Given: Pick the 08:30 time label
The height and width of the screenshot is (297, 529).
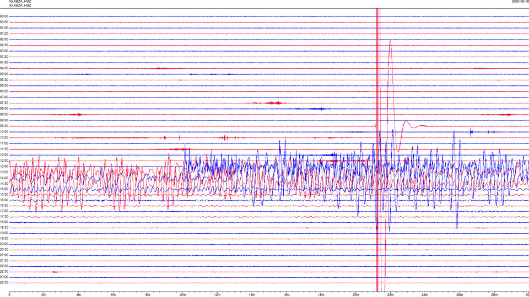Looking at the screenshot, I should click(x=4, y=114).
